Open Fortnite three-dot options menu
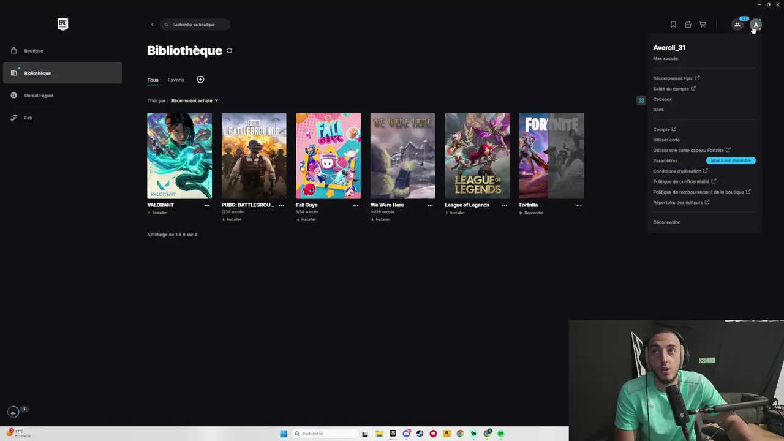The height and width of the screenshot is (441, 784). tap(579, 205)
